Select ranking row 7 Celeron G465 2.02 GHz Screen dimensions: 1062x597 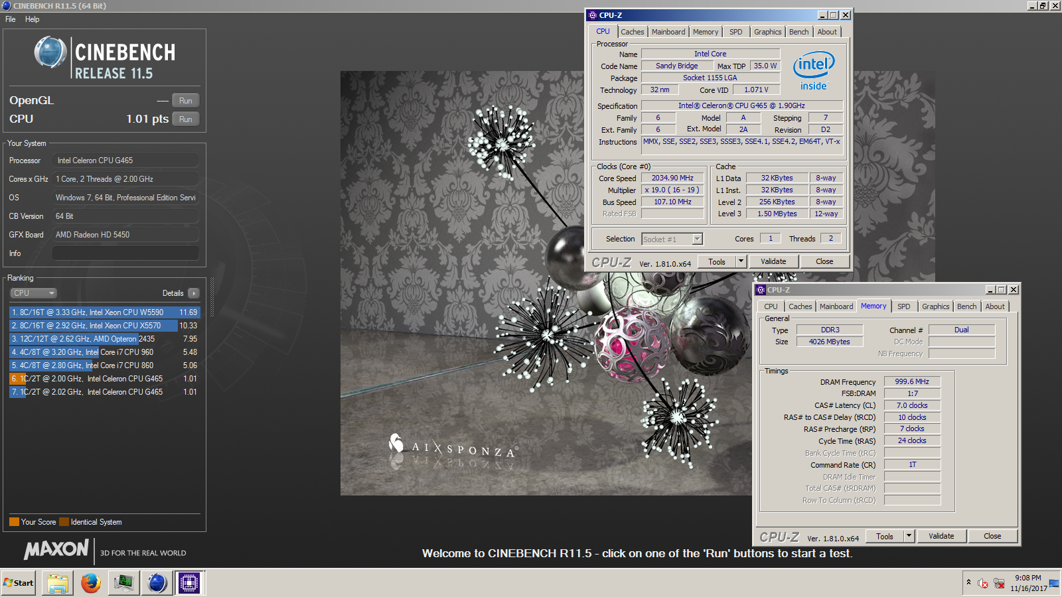click(105, 392)
